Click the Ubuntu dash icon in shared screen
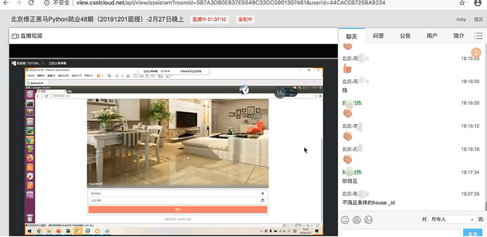The height and width of the screenshot is (237, 487). pyautogui.click(x=30, y=95)
